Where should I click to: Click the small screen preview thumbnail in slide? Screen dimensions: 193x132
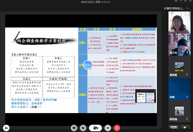coord(146,96)
